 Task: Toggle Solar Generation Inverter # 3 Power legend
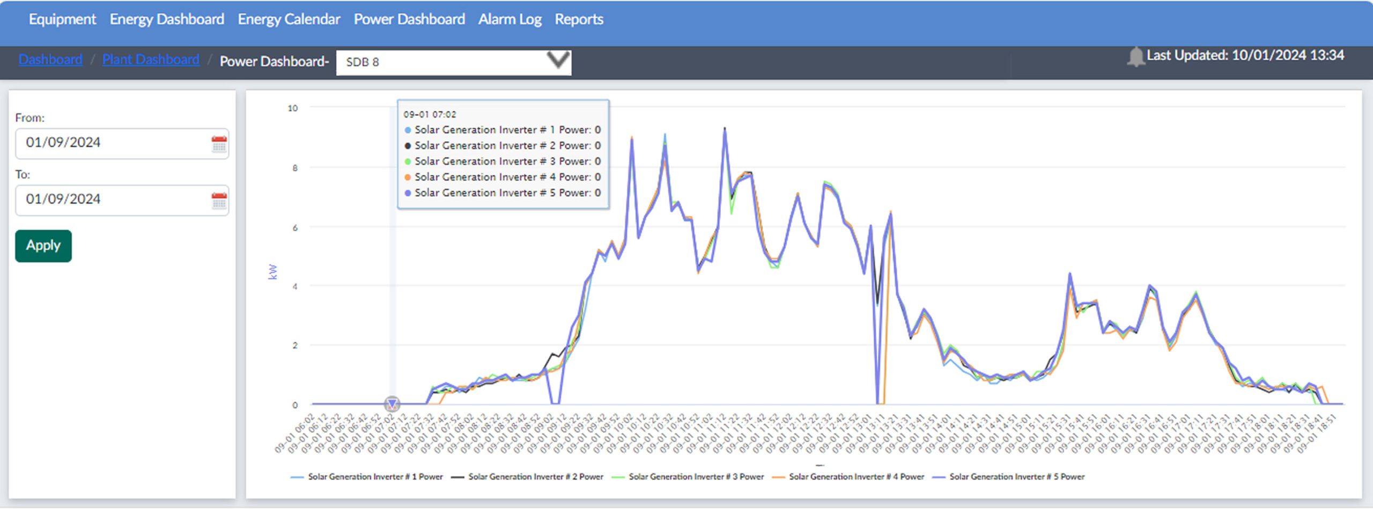[688, 477]
